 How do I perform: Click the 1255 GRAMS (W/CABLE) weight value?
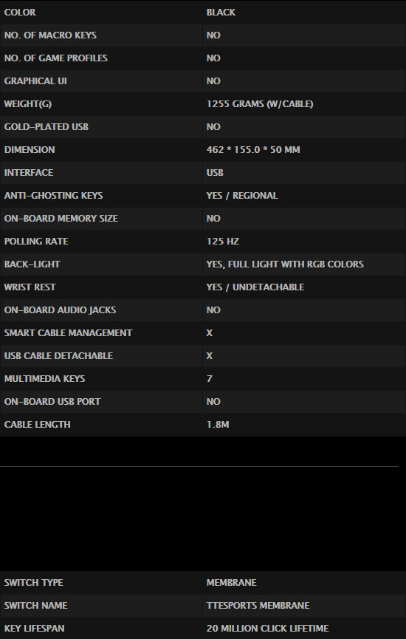(x=260, y=104)
